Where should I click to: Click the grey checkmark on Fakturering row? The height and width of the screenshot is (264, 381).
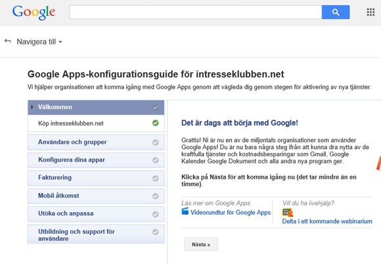(x=156, y=178)
